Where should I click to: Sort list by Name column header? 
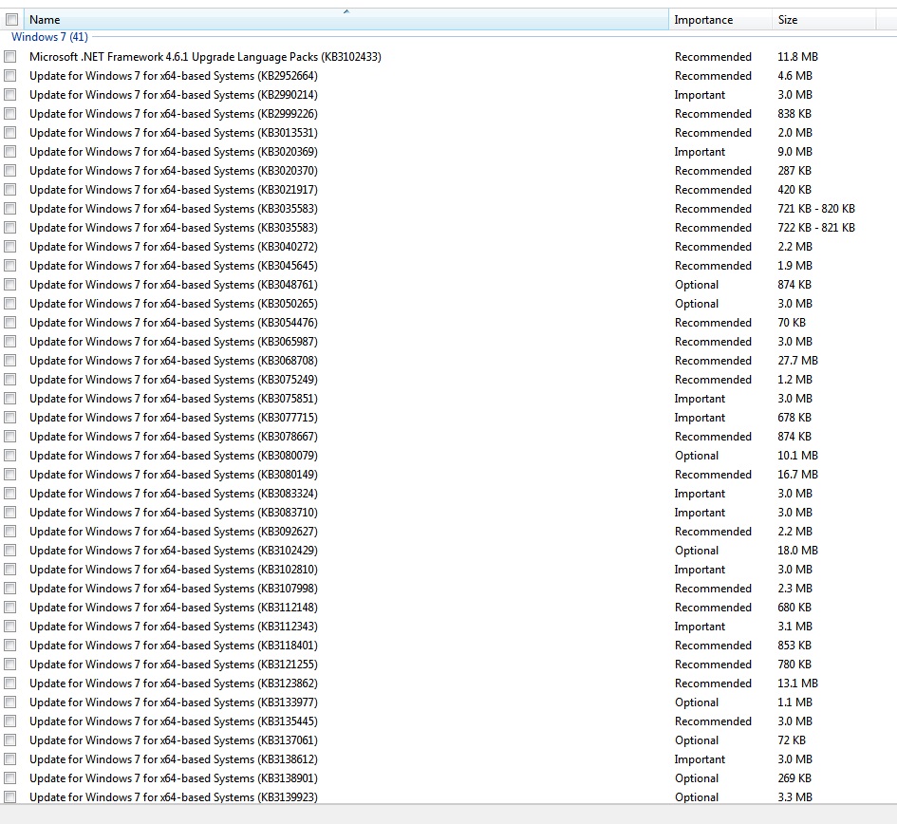tap(346, 19)
